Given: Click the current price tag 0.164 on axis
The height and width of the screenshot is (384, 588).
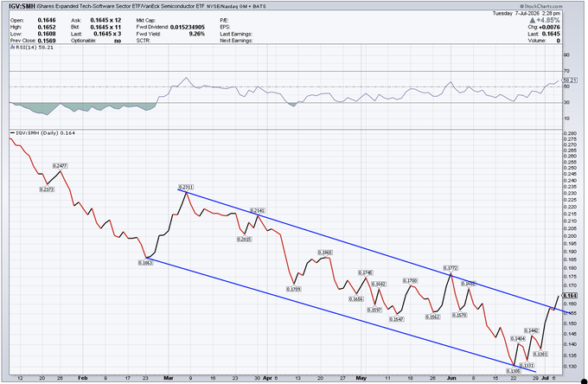Looking at the screenshot, I should pos(570,296).
